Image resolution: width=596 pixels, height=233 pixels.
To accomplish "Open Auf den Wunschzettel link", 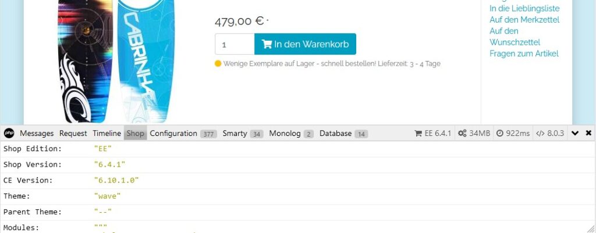I will (515, 37).
